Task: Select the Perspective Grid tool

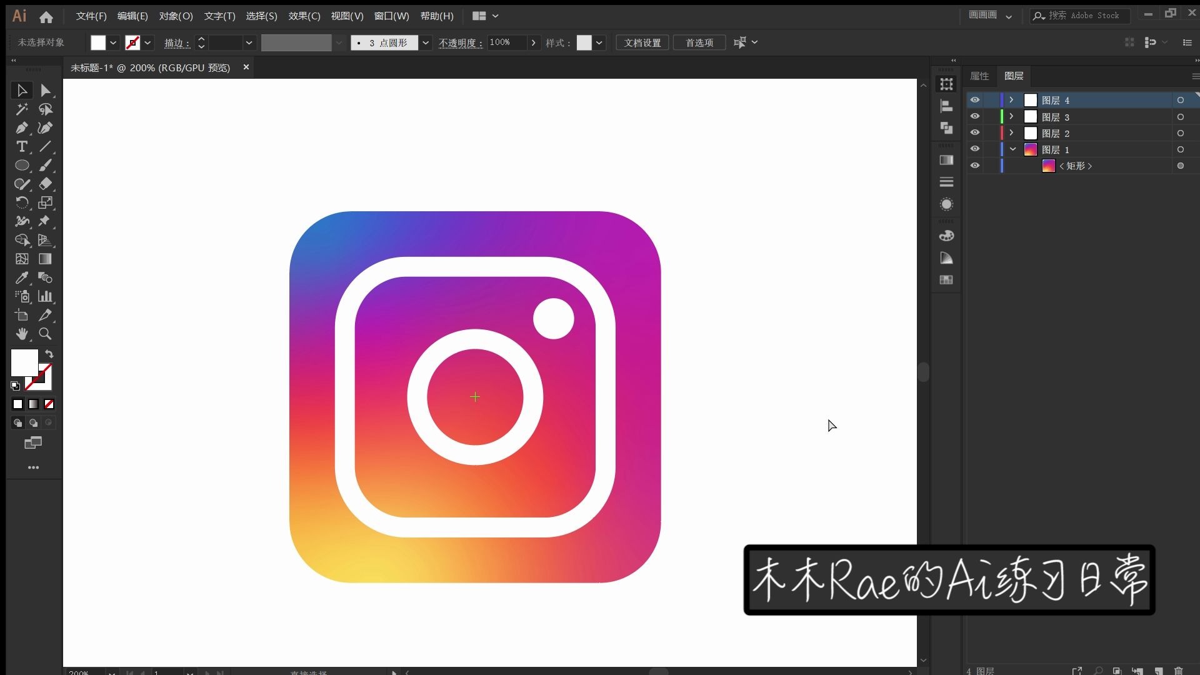Action: [x=45, y=240]
